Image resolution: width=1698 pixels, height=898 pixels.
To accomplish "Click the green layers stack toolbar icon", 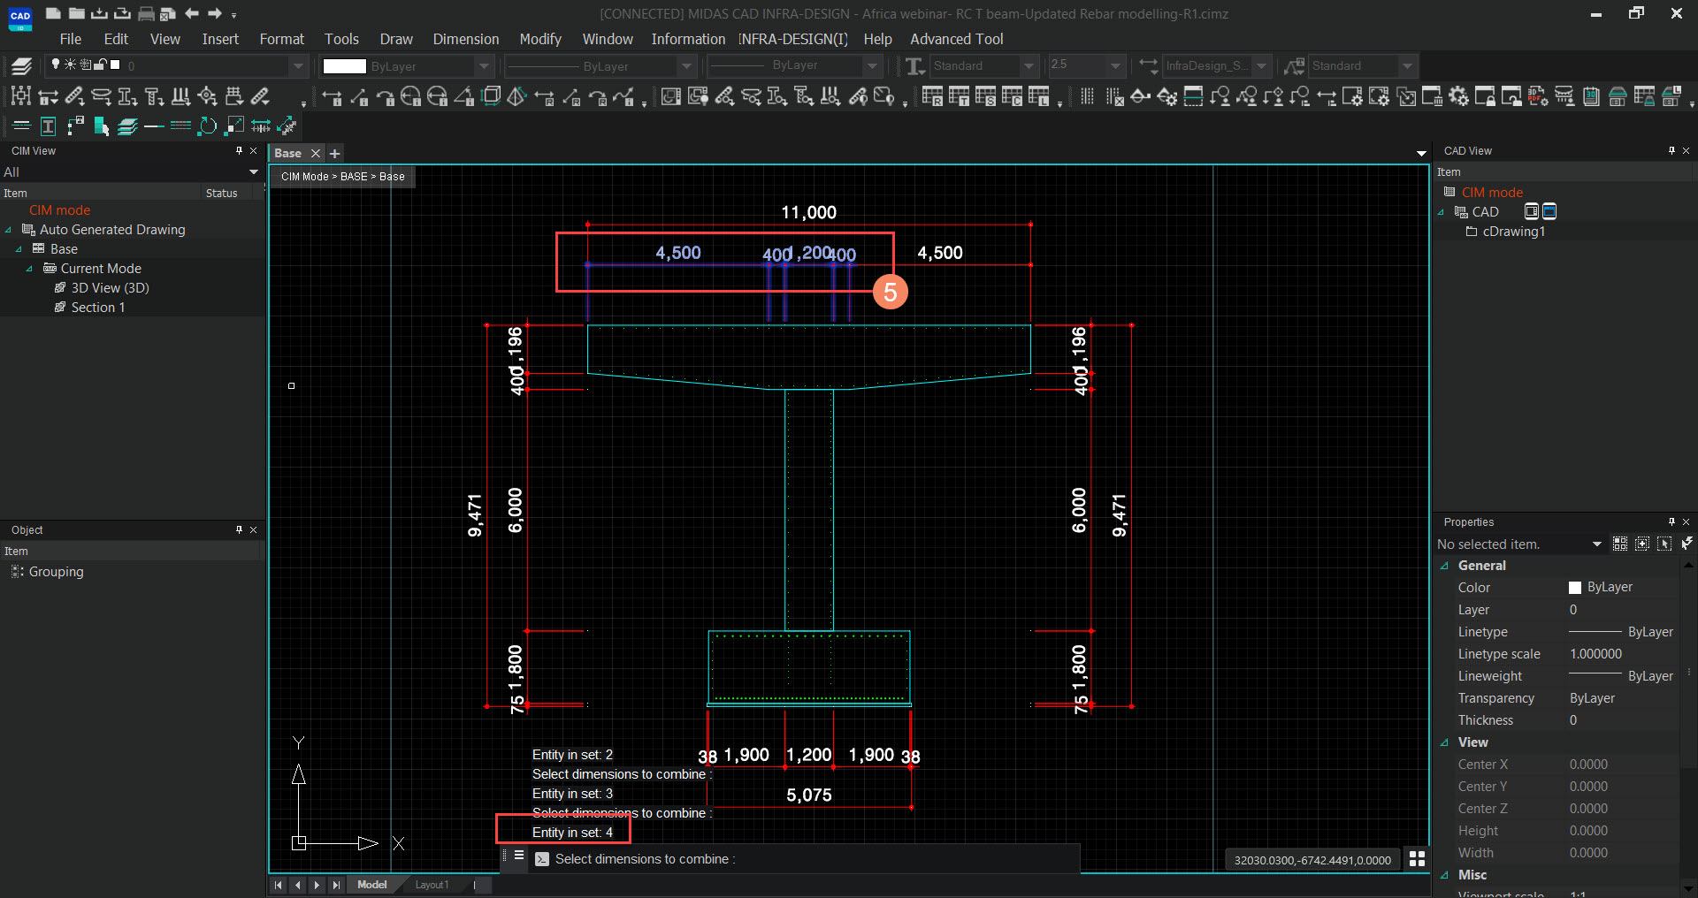I will point(127,126).
